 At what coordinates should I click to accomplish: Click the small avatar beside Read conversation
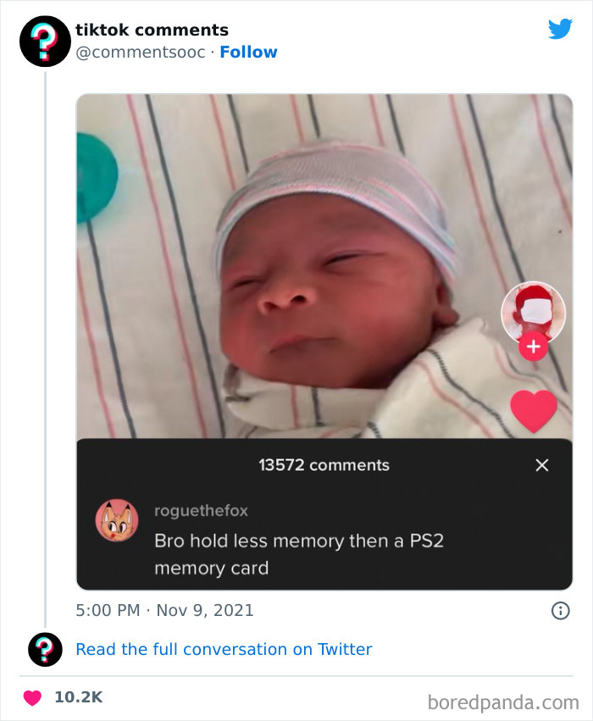45,649
